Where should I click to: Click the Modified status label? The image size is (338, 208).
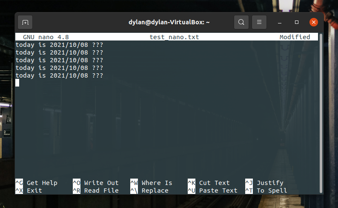pos(295,37)
